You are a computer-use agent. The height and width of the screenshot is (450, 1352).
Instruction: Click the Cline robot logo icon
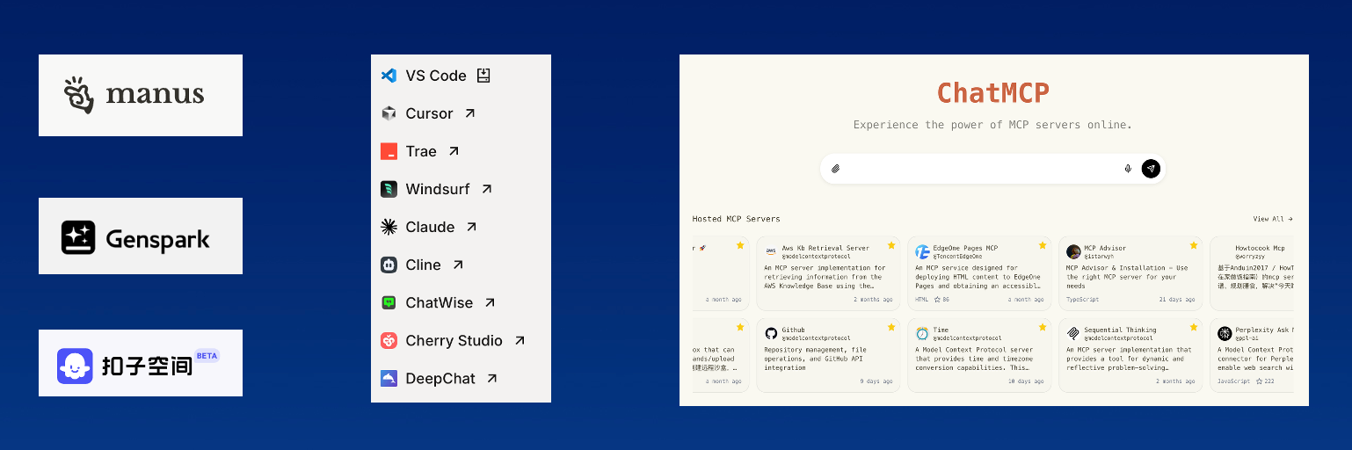[389, 265]
